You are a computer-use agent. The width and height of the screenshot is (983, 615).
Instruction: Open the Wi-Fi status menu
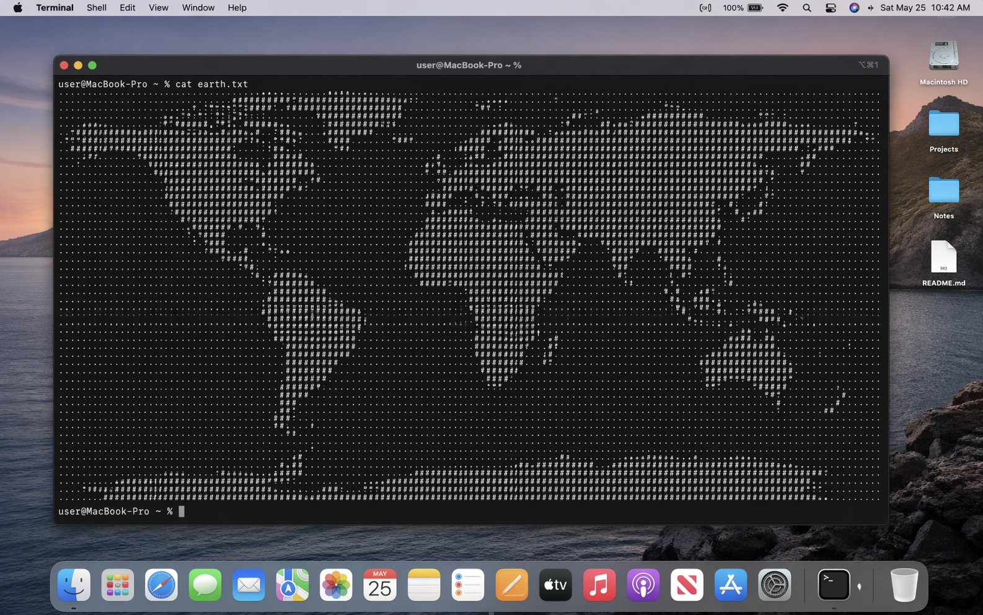[783, 7]
